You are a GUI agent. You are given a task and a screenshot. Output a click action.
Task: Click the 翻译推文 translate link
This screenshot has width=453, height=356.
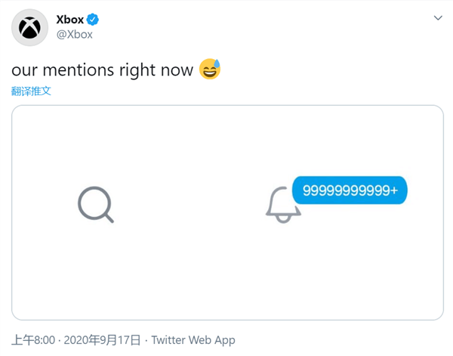31,91
